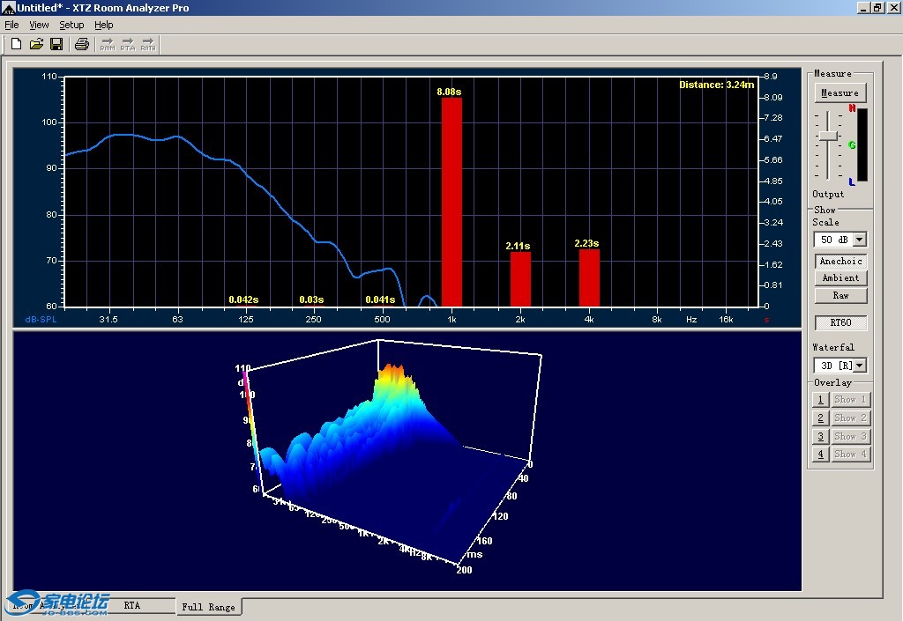Select the RTA mode toolbar icon
The image size is (903, 621).
pos(128,44)
